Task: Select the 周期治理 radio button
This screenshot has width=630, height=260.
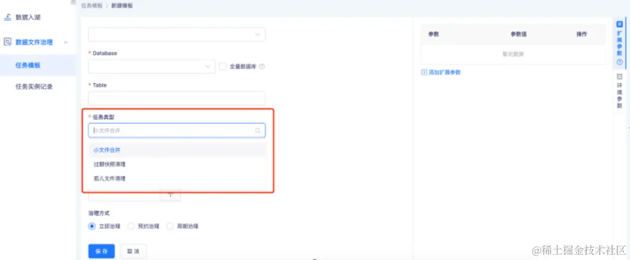Action: click(170, 226)
